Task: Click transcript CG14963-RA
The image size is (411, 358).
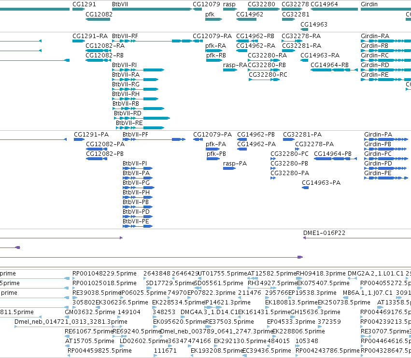Action: 304,60
